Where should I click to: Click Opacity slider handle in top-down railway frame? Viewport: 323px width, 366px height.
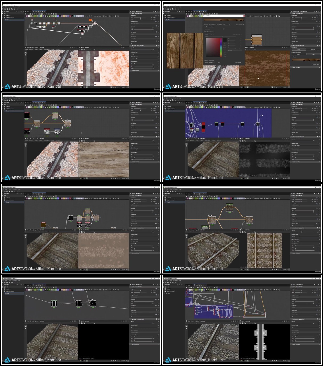(x=302, y=232)
